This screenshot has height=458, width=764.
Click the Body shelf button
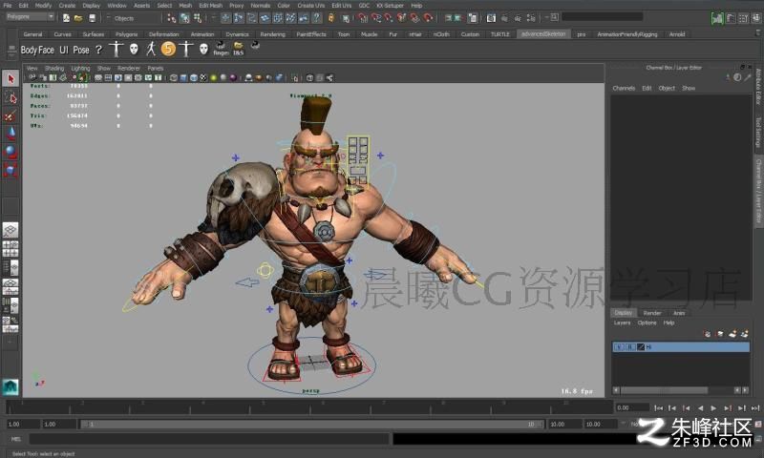[29, 50]
